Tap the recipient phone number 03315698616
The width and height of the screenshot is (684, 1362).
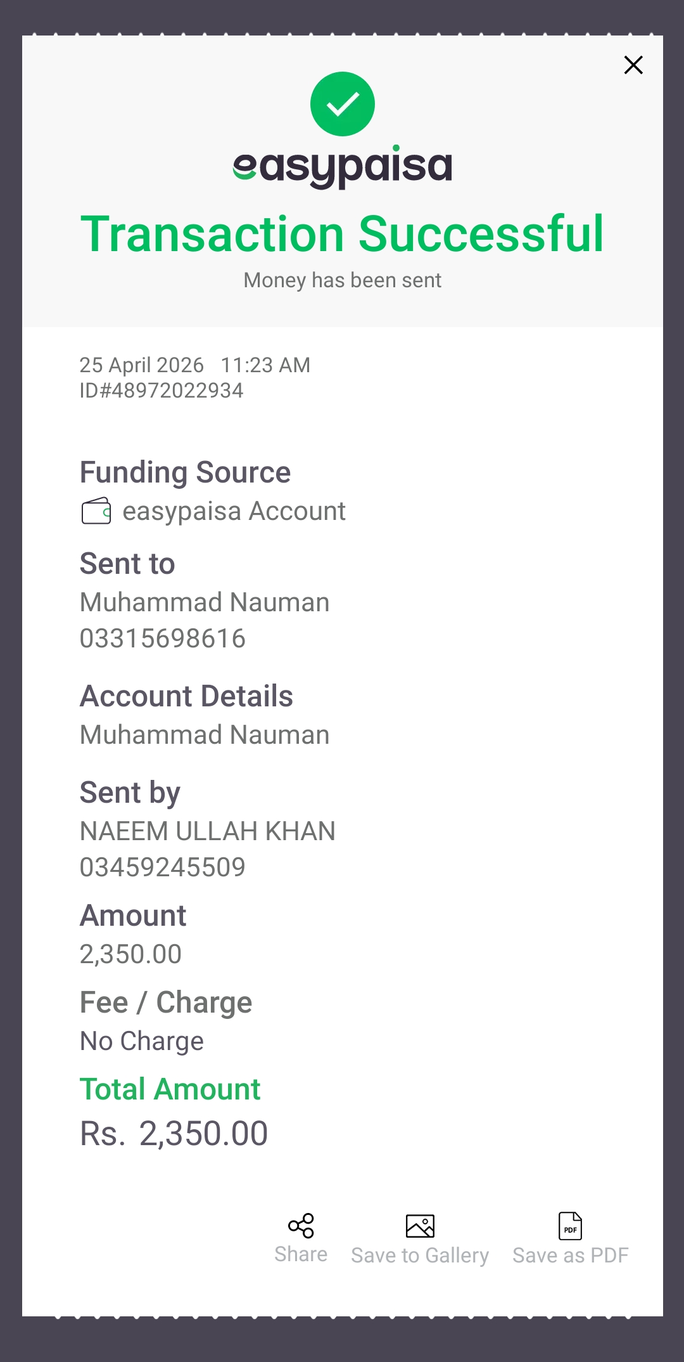click(163, 639)
